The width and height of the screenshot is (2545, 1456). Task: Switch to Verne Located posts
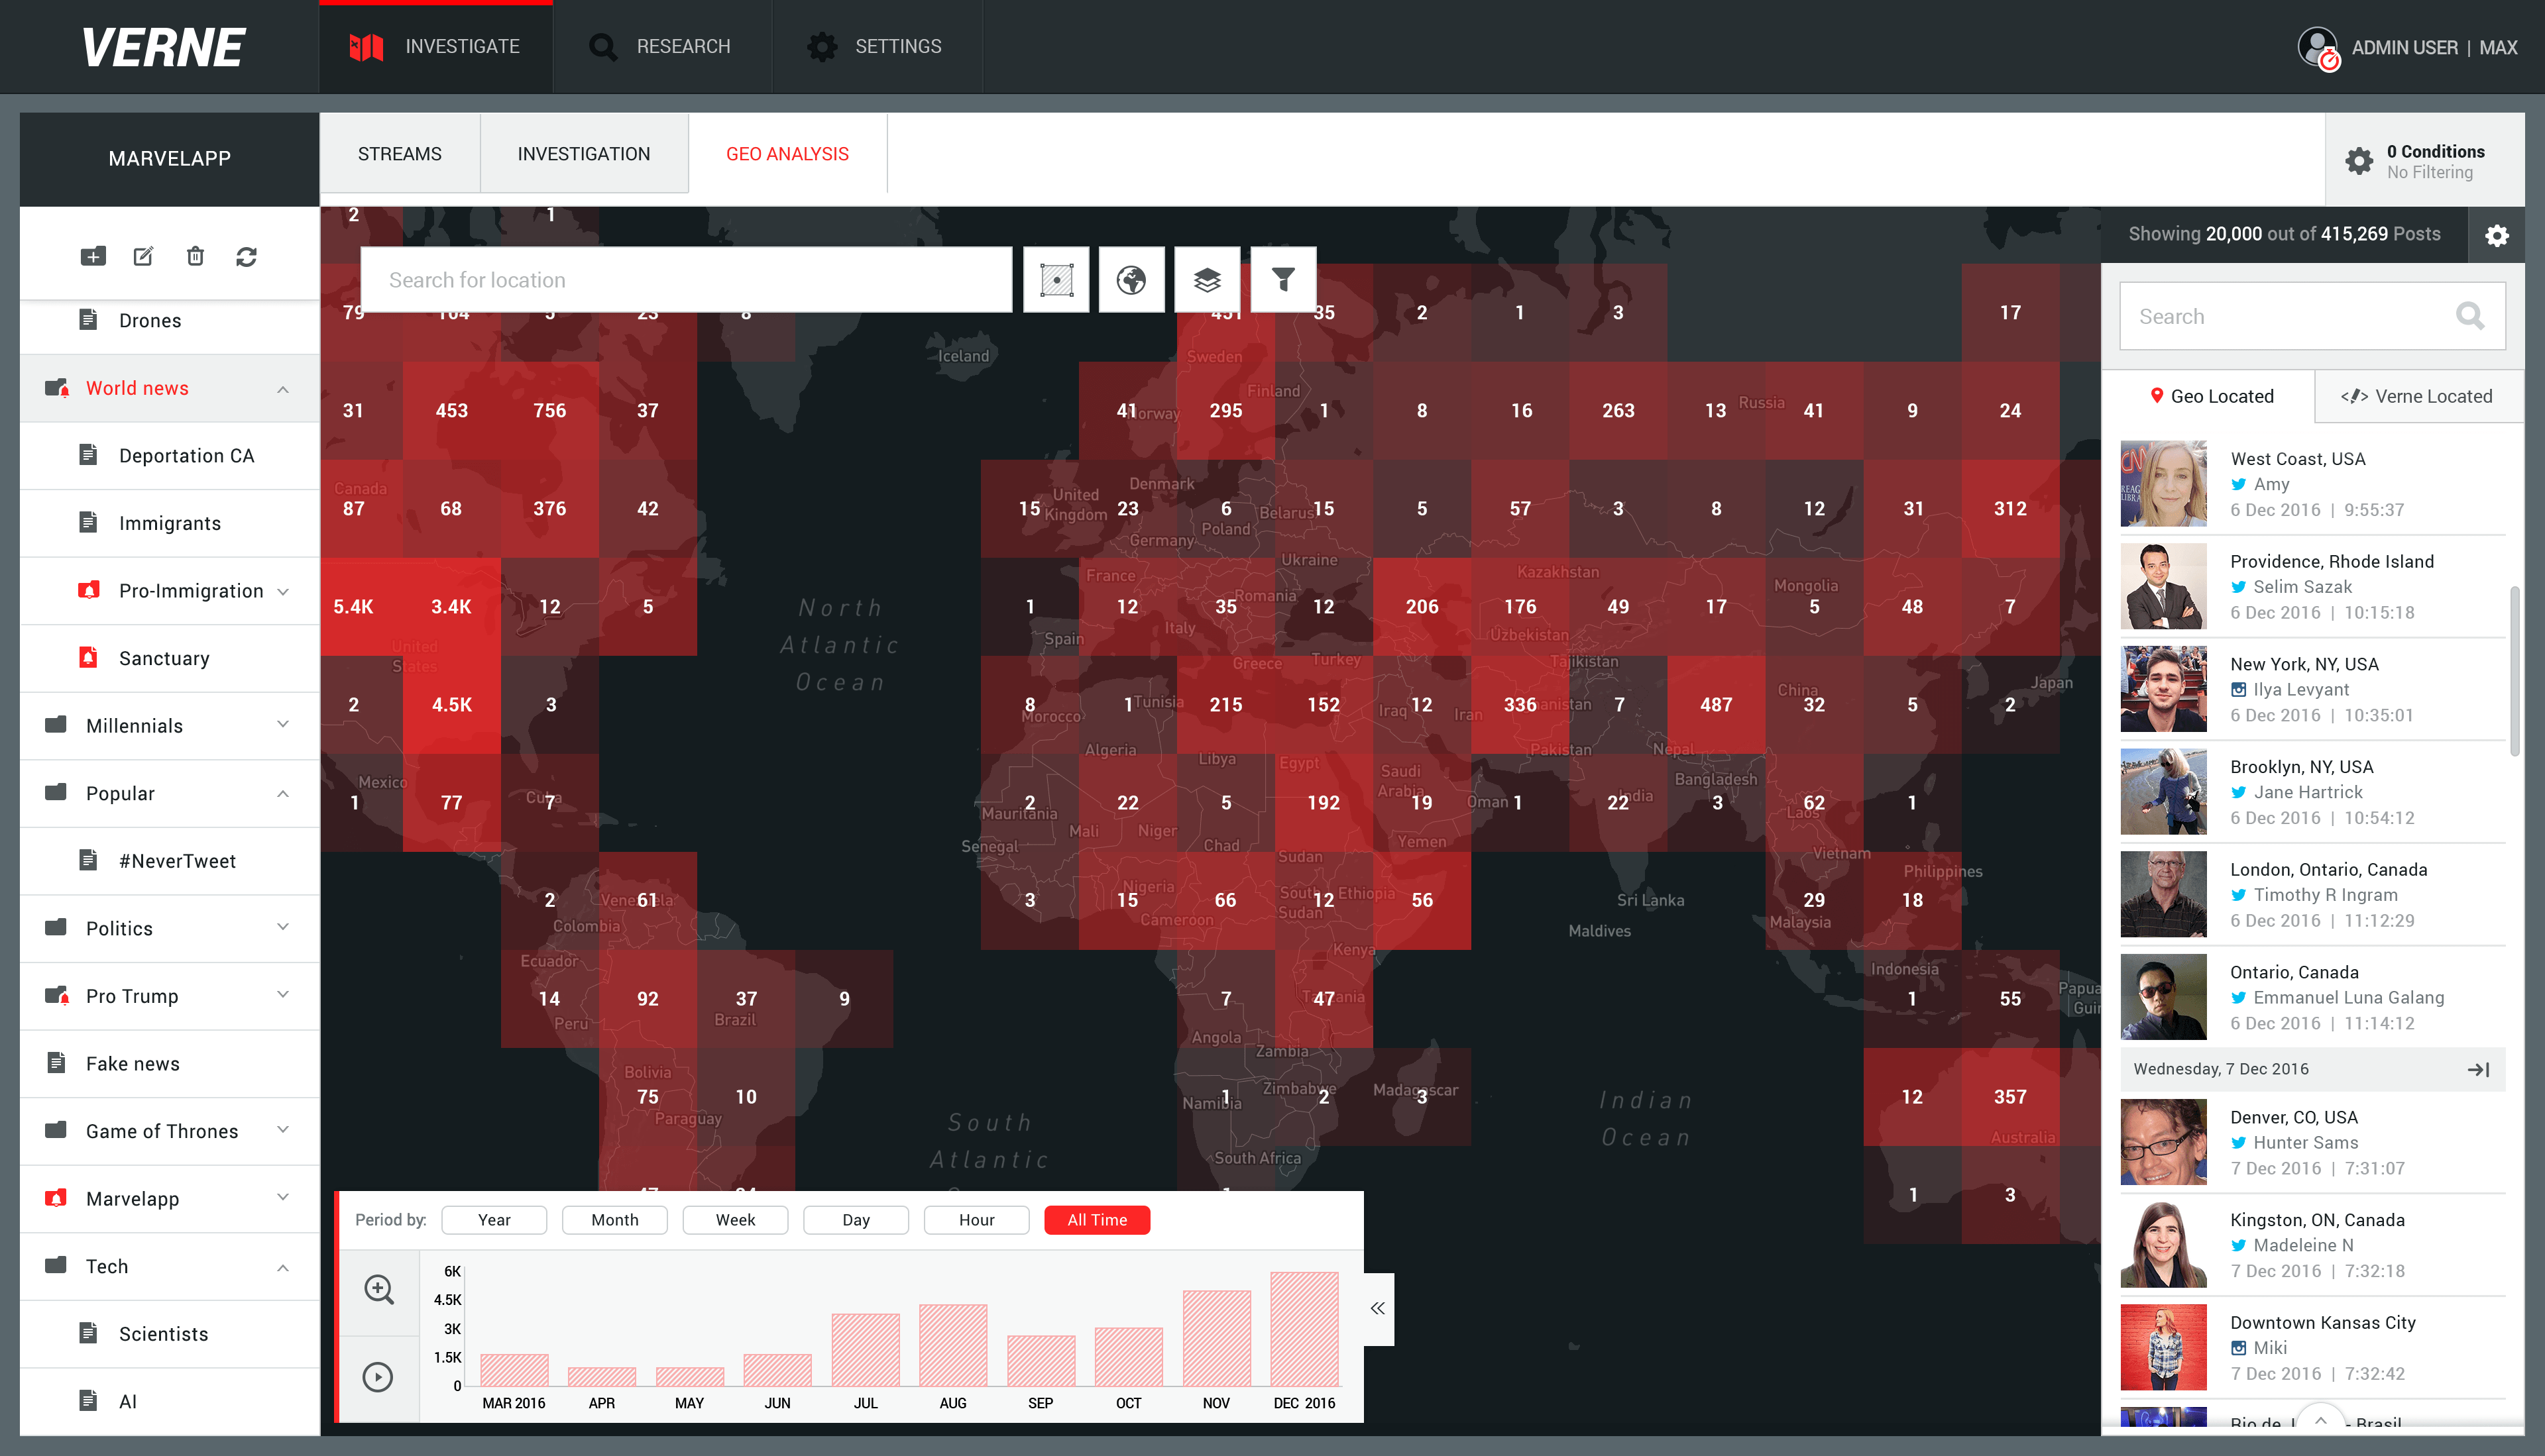2418,396
